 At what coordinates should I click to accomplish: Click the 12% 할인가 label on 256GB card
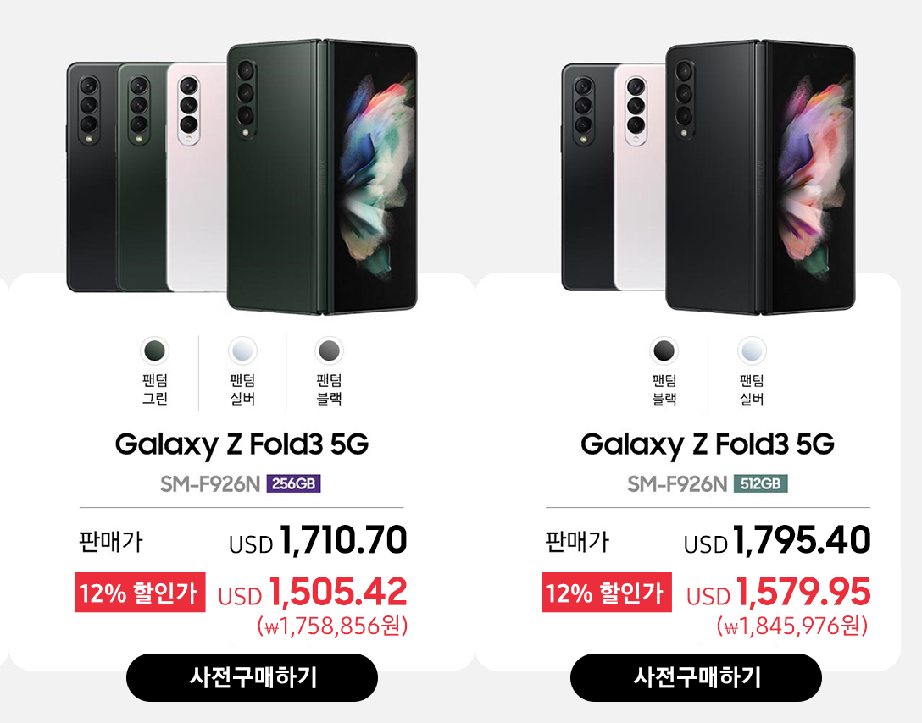tap(140, 593)
